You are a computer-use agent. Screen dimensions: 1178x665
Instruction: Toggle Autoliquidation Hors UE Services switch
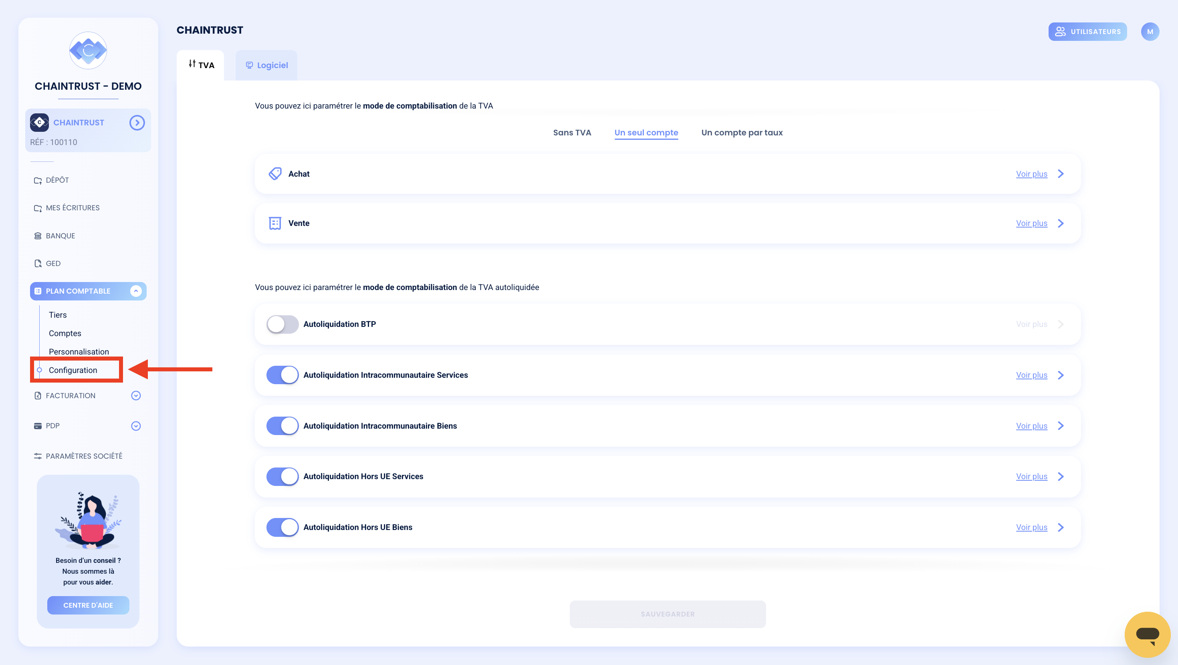point(282,477)
